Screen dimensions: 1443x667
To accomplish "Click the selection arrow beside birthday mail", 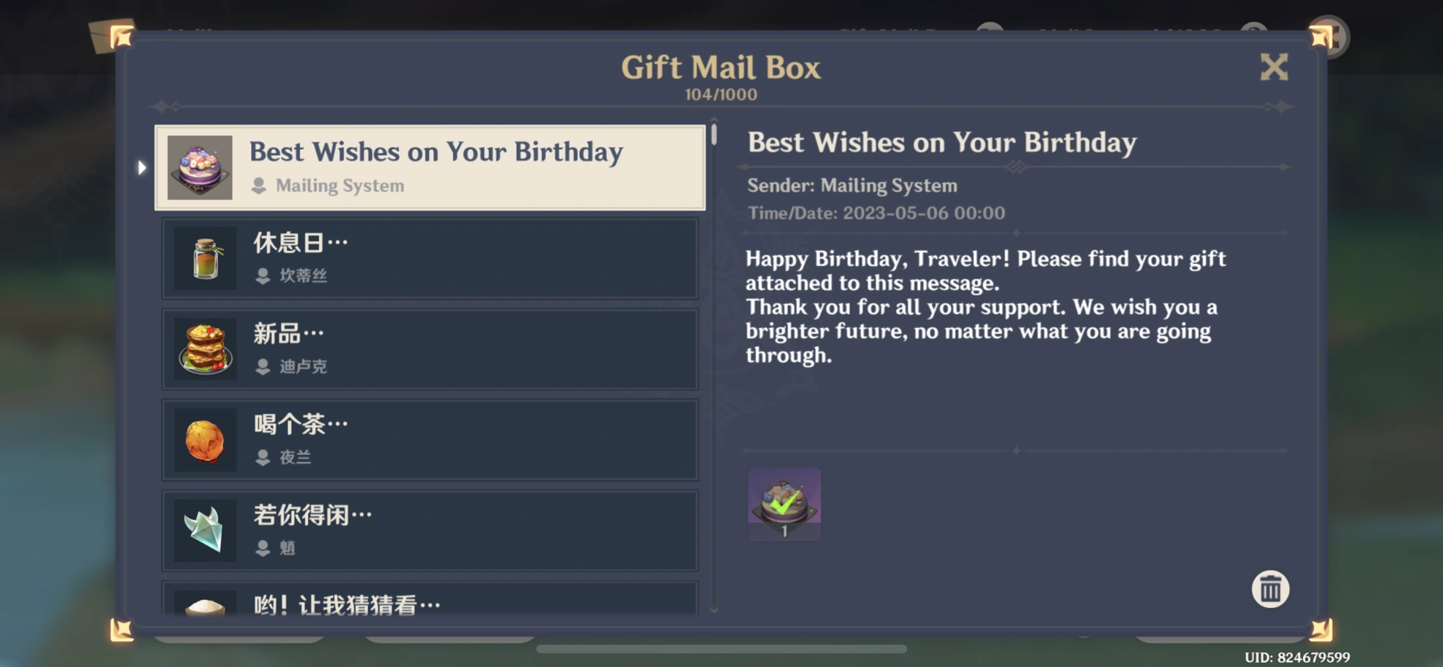I will click(141, 168).
